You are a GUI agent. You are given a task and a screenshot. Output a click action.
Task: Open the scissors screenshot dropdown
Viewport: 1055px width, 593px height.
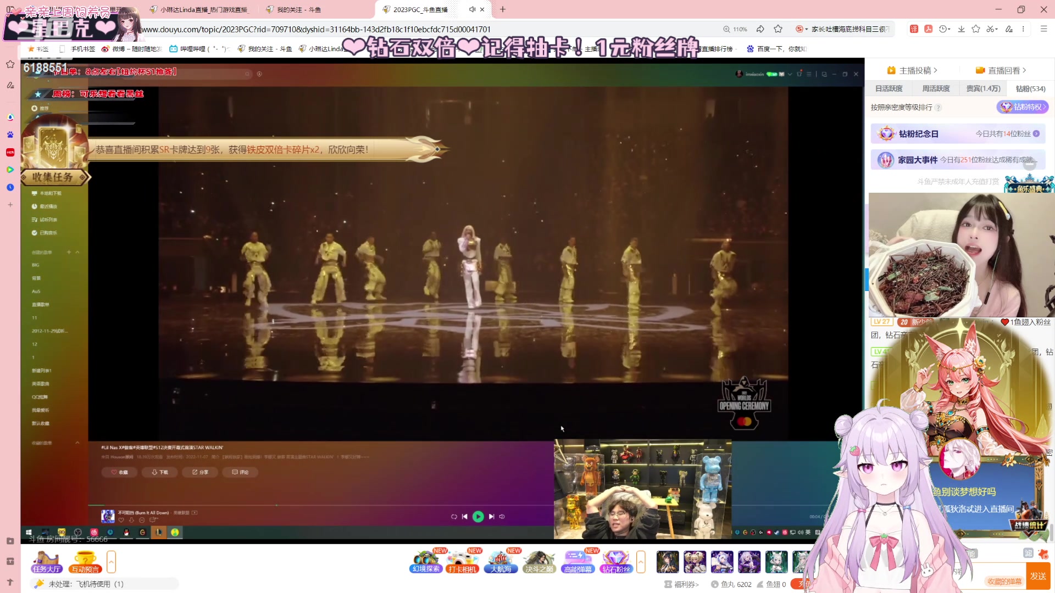(x=992, y=29)
